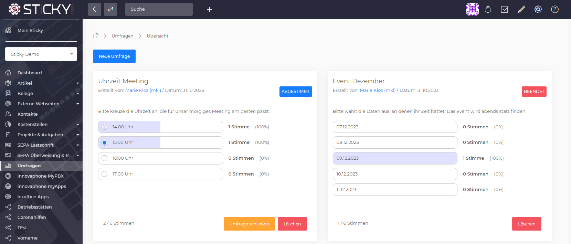The width and height of the screenshot is (571, 244).
Task: Open the user avatar profile menu
Action: click(x=473, y=9)
